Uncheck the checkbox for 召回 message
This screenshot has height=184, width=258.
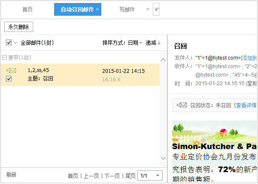coord(9,79)
